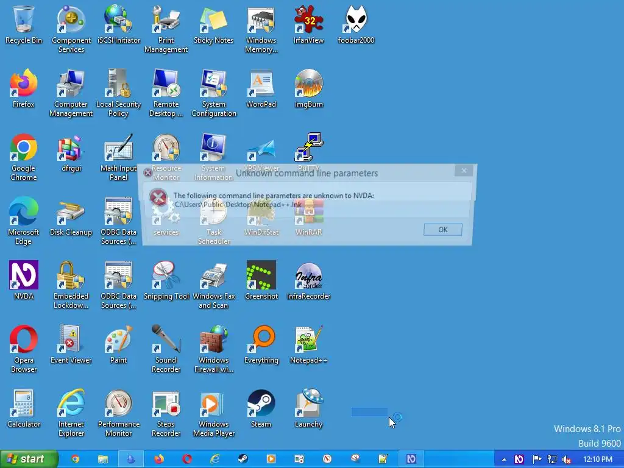Screen dimensions: 624x468
Task: Select the Google Chrome desktop shortcut
Action: pyautogui.click(x=24, y=157)
